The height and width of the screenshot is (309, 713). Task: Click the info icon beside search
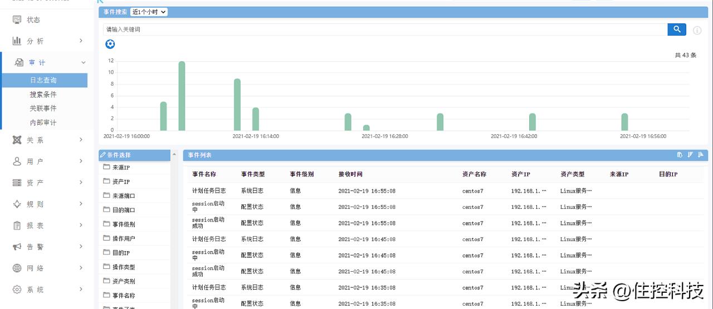click(x=697, y=30)
